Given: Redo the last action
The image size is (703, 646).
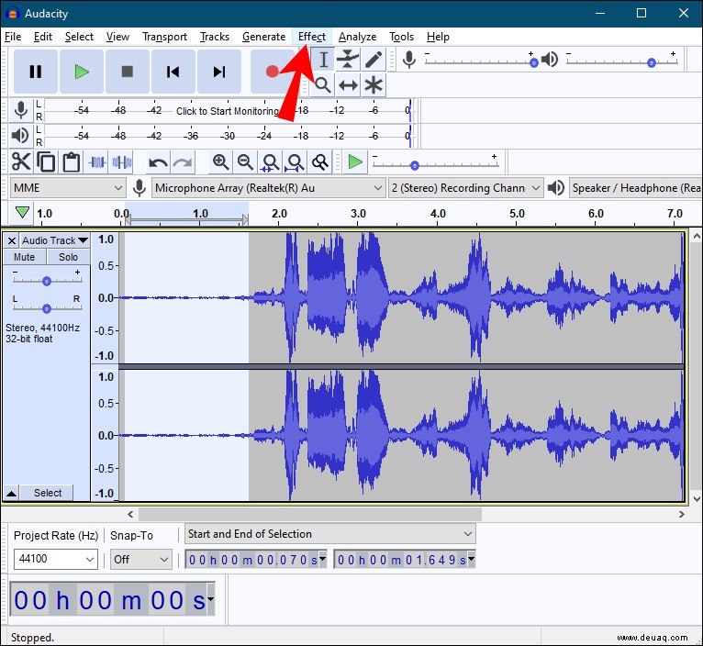Looking at the screenshot, I should pyautogui.click(x=183, y=161).
